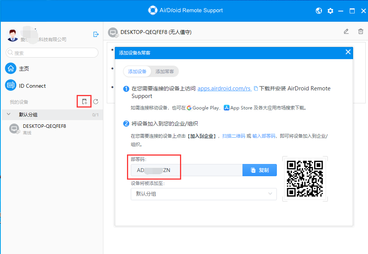Click the AirDroid Remote Support logo
368x254 pixels.
point(153,10)
